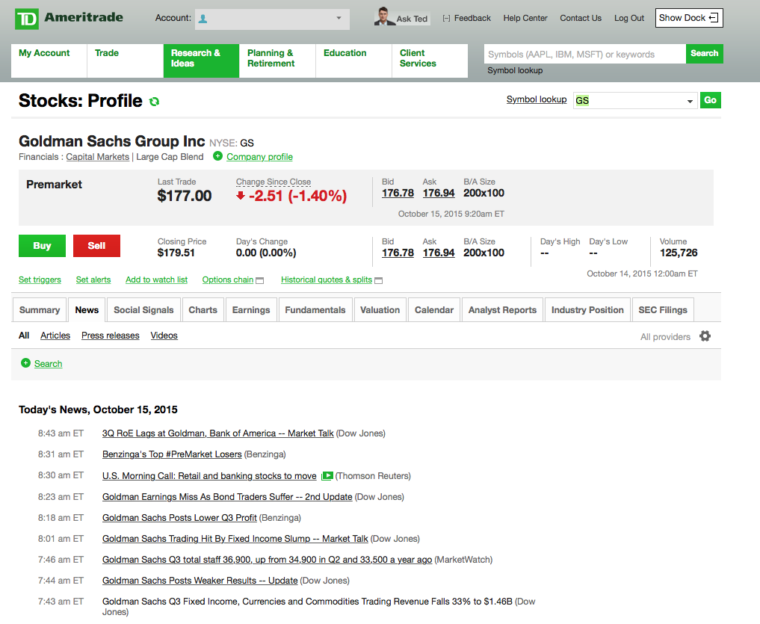The height and width of the screenshot is (624, 760).
Task: Switch to the Social Signals tab
Action: point(143,310)
